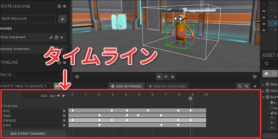
Task: Select the stage channel name
Action: click(7, 116)
